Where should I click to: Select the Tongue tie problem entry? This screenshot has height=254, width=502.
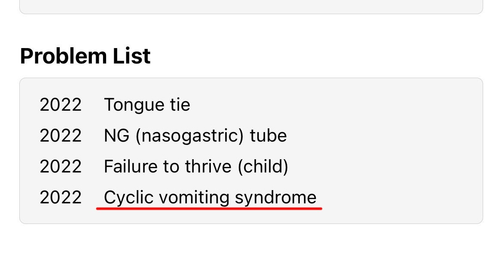[147, 105]
